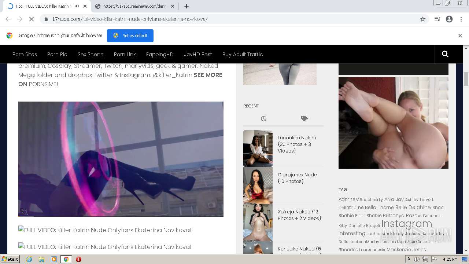Image resolution: width=469 pixels, height=264 pixels.
Task: Open the media player taskbar icon
Action: tap(53, 259)
